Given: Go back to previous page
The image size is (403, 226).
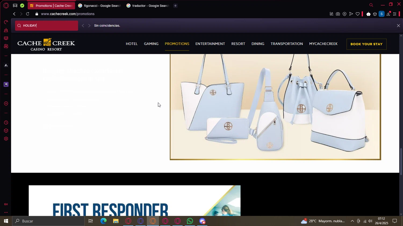Looking at the screenshot, I should click(14, 14).
